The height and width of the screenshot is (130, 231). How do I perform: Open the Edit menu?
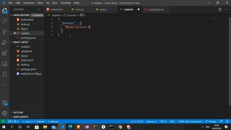click(18, 3)
